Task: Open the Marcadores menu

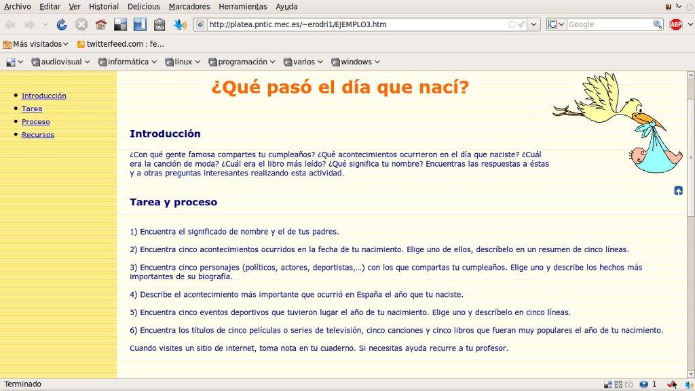Action: (189, 7)
